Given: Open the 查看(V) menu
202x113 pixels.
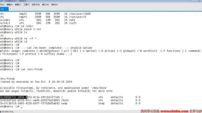Looking at the screenshot, I should [18, 5].
